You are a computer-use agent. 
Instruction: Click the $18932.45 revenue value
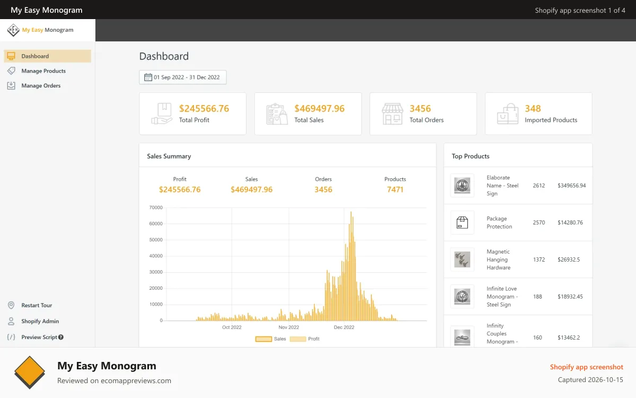point(570,297)
